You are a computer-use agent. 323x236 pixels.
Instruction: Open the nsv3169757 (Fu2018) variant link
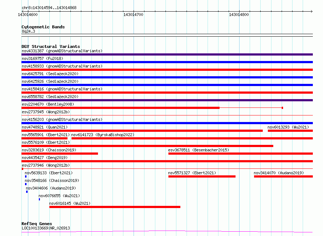[x=42, y=58]
